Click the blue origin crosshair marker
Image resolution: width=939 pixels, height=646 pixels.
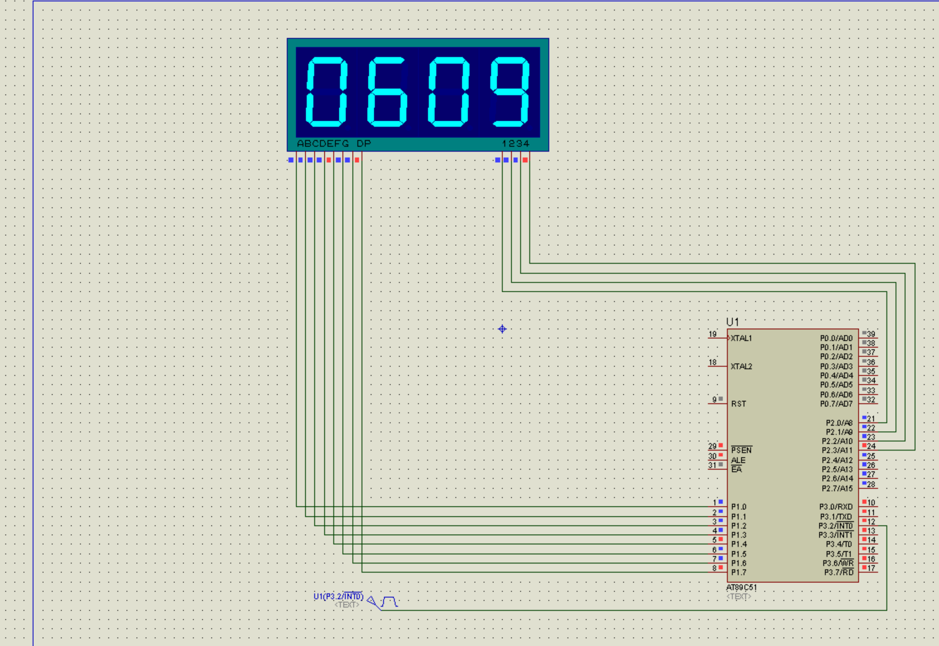[502, 329]
